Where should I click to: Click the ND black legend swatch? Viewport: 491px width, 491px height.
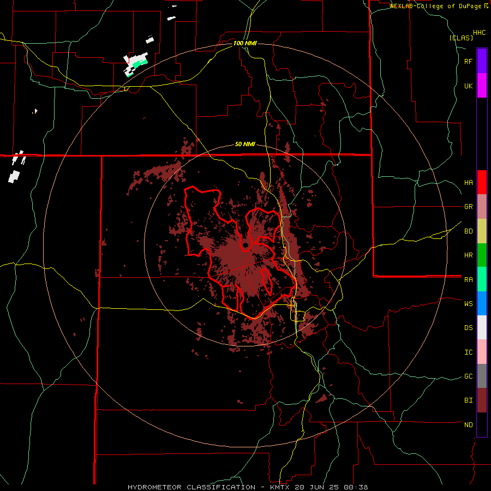[482, 424]
